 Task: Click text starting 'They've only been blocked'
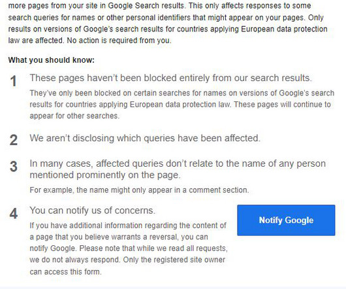pos(182,104)
